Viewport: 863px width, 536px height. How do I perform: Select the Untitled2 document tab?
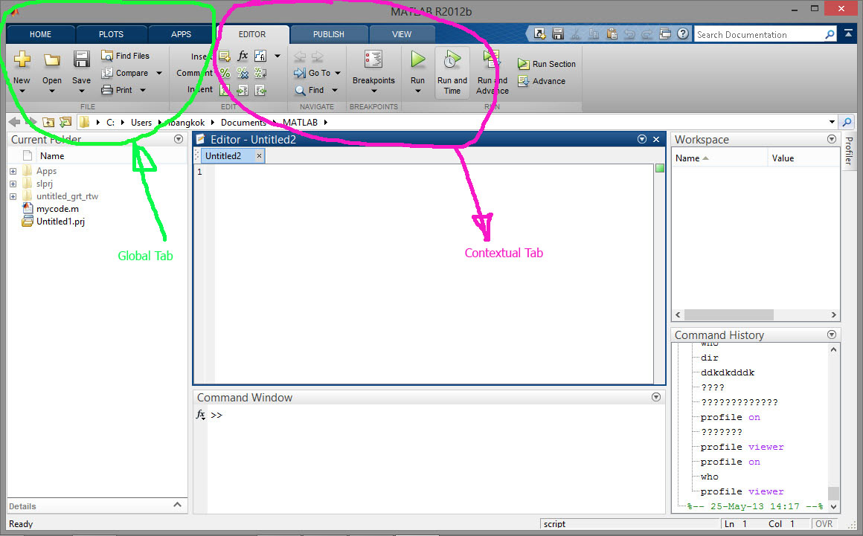(x=223, y=155)
